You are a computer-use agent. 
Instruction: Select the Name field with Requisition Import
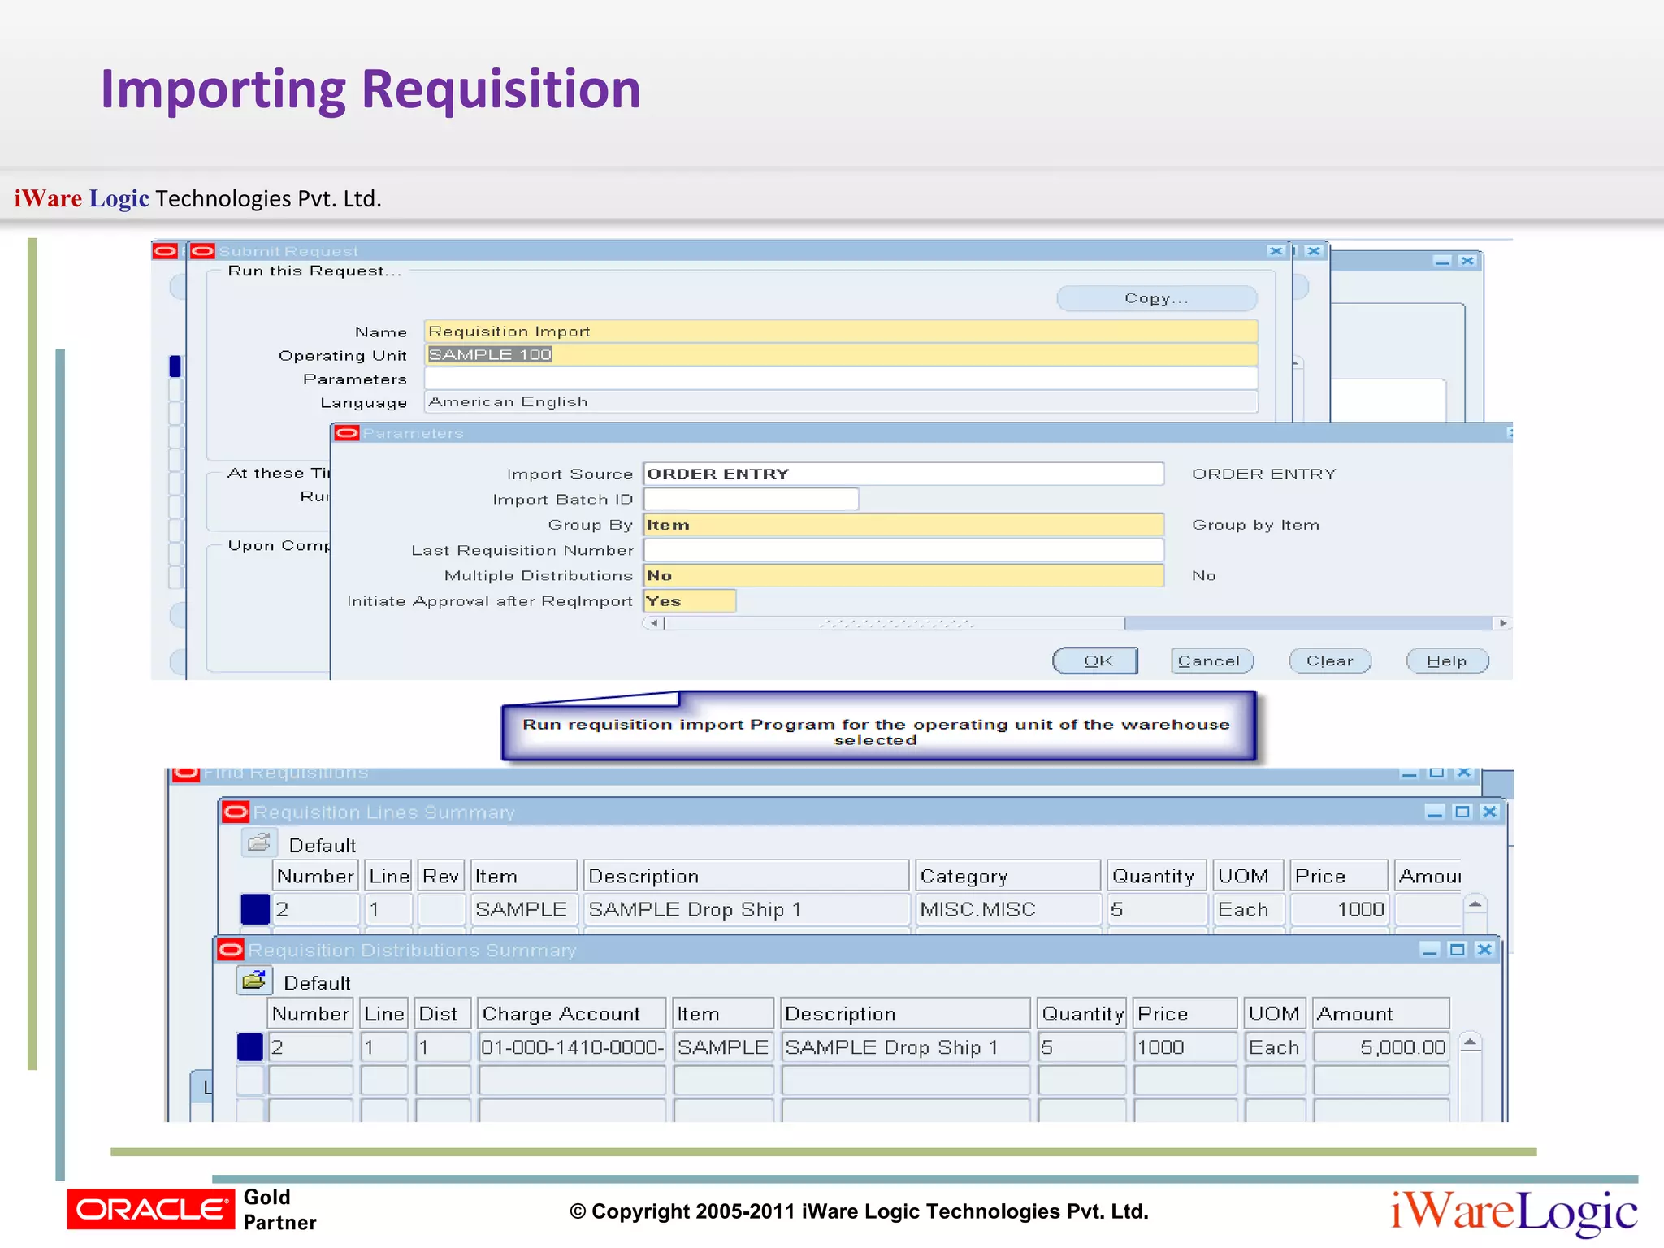(x=841, y=331)
